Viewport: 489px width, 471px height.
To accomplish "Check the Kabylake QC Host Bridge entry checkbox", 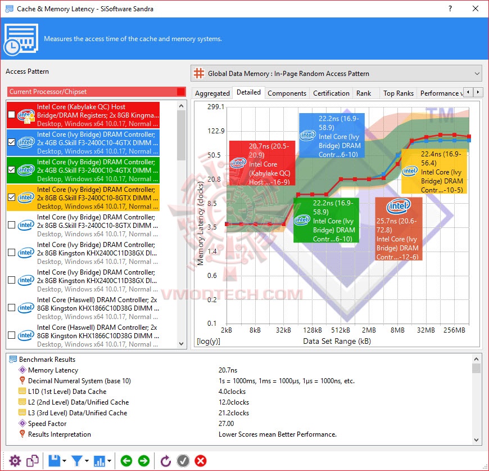I will click(12, 115).
